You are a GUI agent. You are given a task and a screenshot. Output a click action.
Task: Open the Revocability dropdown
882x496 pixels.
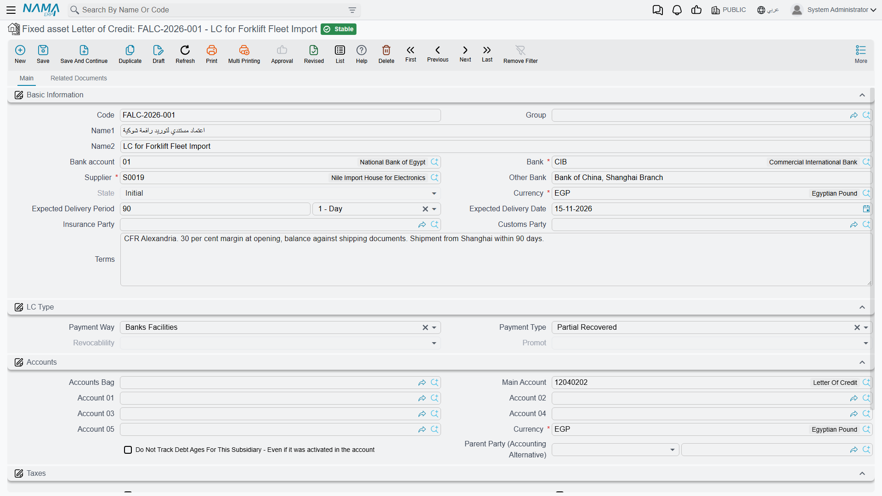pos(434,343)
